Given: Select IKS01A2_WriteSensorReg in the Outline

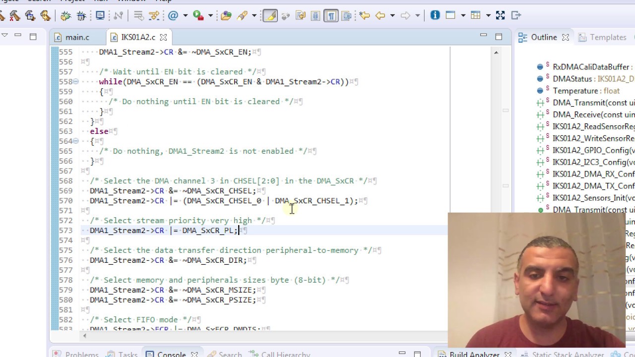Looking at the screenshot, I should click(x=586, y=138).
